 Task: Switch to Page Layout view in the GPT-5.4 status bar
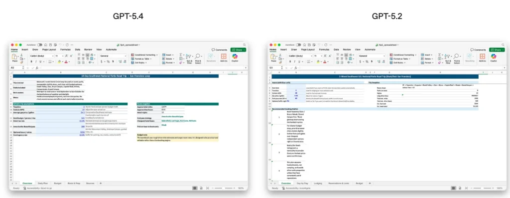pyautogui.click(x=201, y=188)
